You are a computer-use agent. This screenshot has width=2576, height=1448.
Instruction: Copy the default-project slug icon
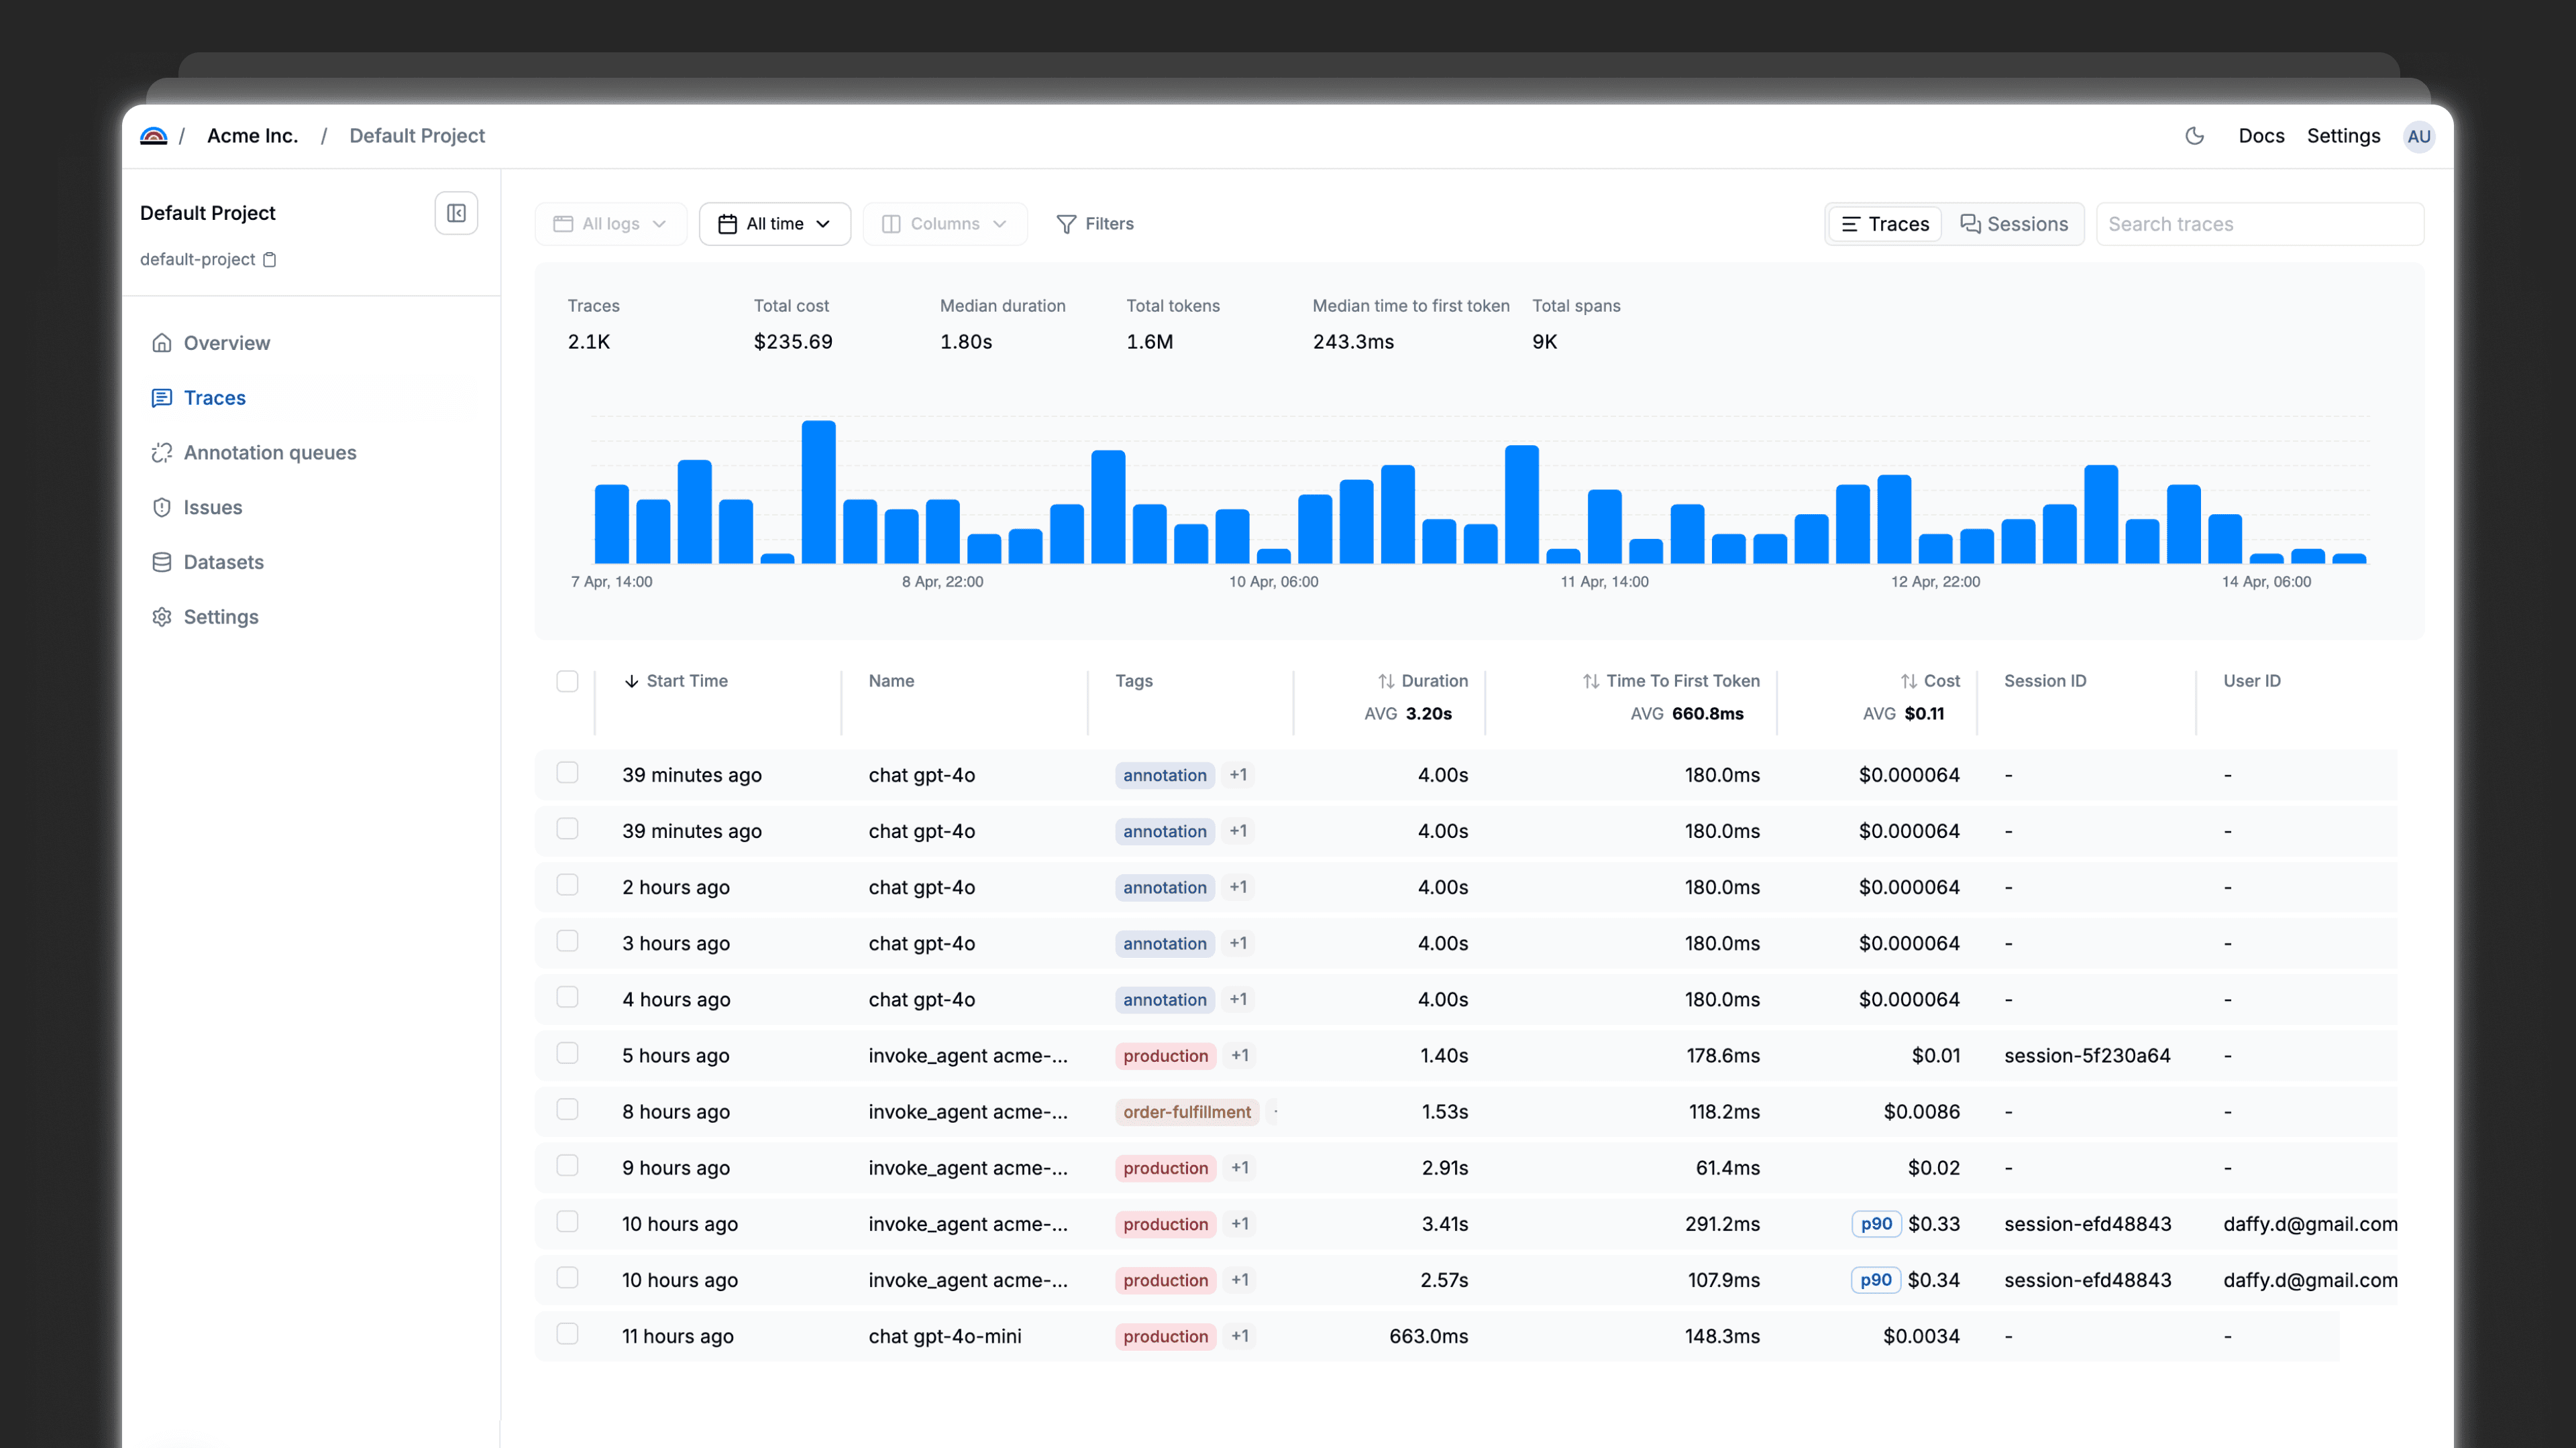point(269,260)
